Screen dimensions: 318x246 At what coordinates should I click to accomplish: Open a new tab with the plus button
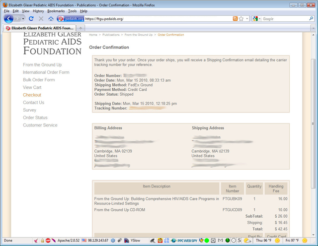click(x=80, y=28)
